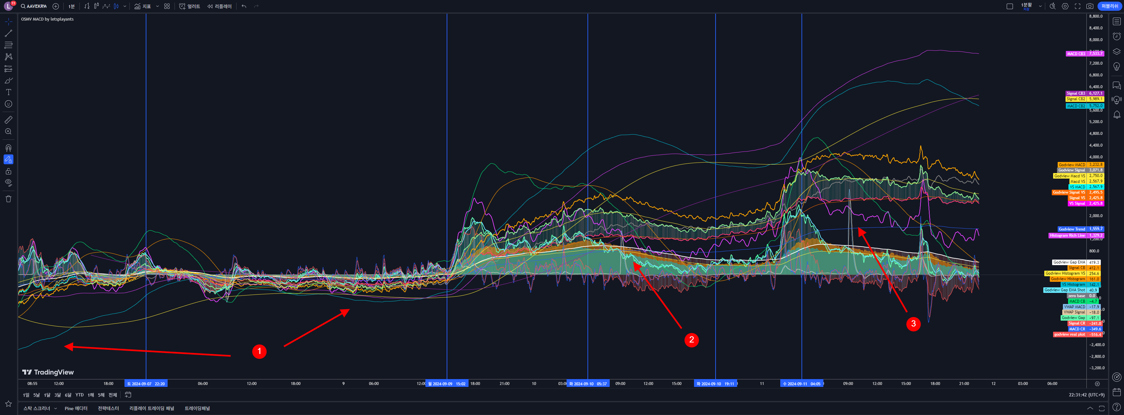The height and width of the screenshot is (415, 1124).
Task: Select the ruler measure tool
Action: 8,120
